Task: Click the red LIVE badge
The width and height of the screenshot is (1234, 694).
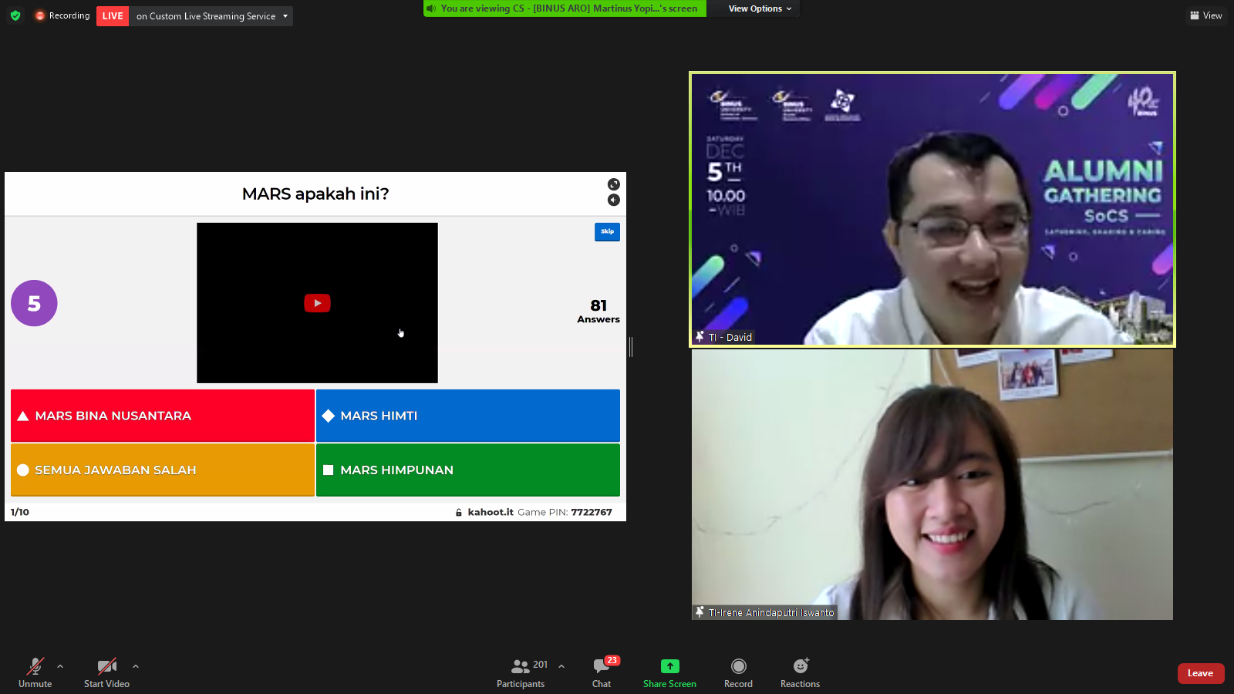Action: pos(113,16)
